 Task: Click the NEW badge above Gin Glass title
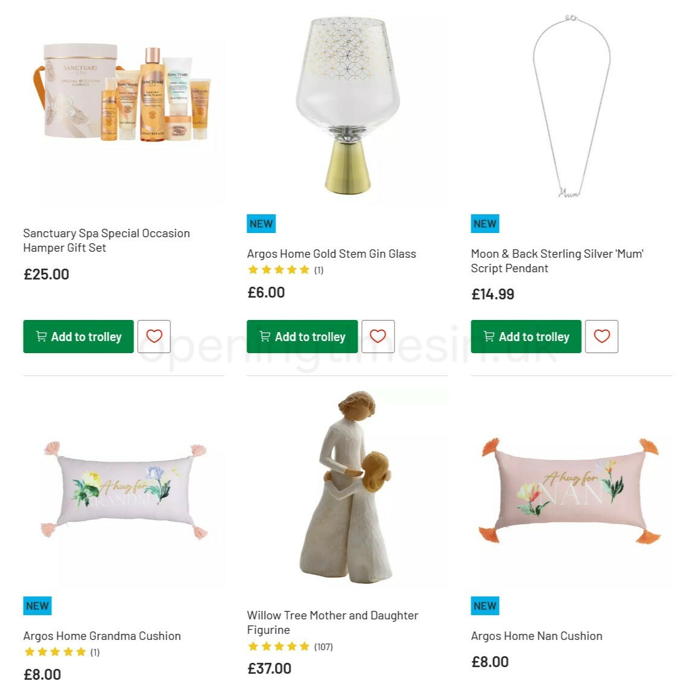(260, 223)
